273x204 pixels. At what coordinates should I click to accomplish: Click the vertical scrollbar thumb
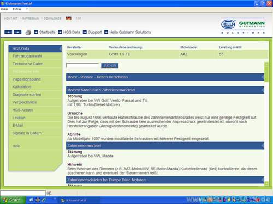click(266, 74)
